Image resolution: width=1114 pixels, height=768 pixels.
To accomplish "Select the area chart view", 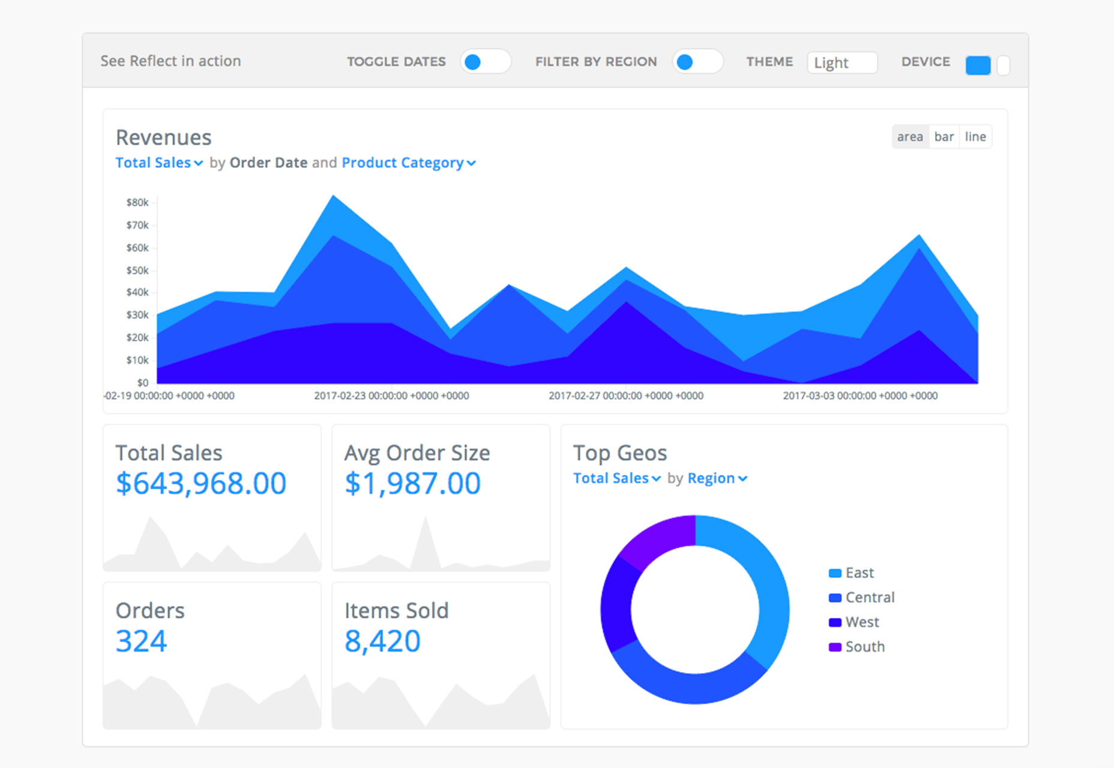I will click(910, 137).
